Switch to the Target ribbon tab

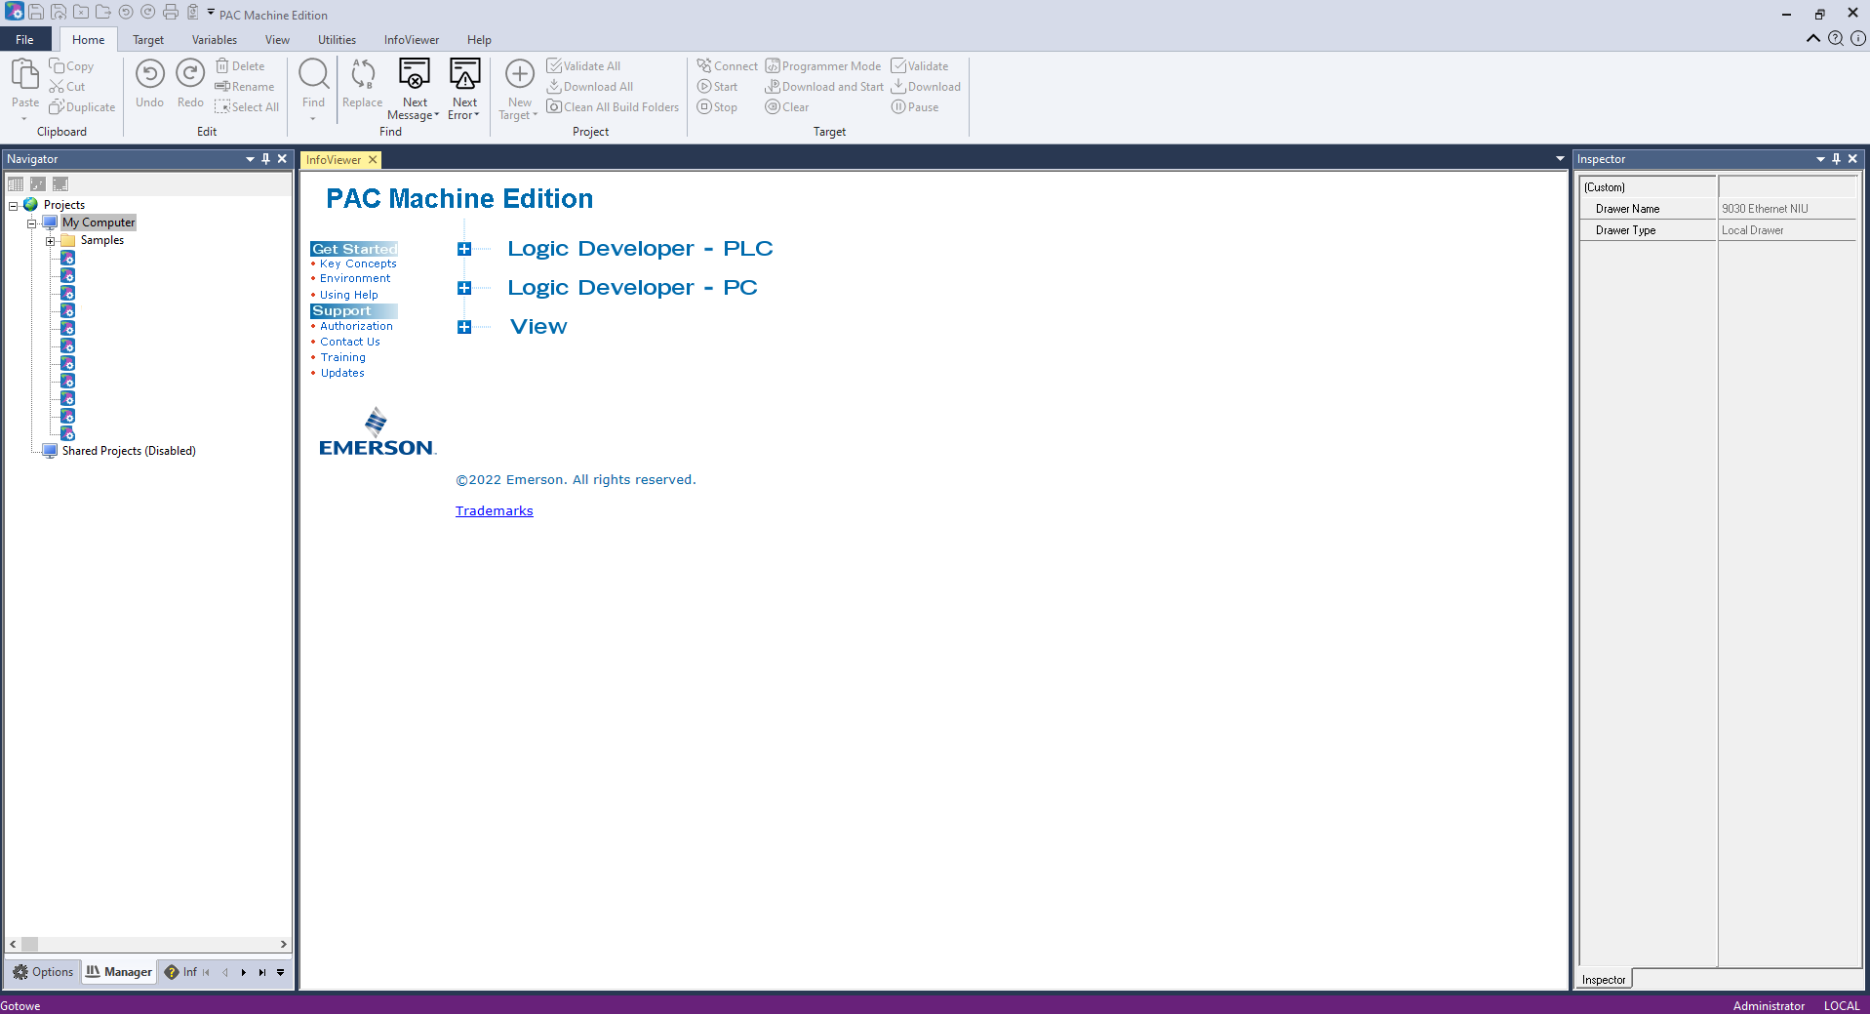click(x=148, y=40)
